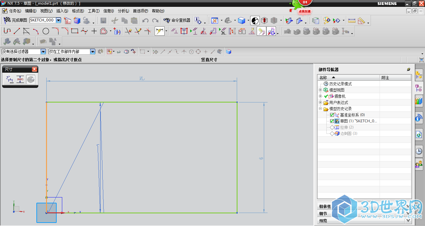Click the Fit view icon
This screenshot has width=425, height=226.
pos(215,20)
